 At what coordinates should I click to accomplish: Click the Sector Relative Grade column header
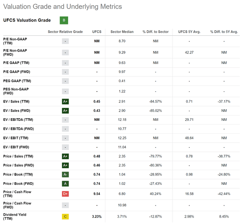[x=65, y=32]
